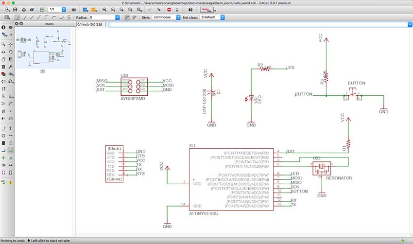Toggle straight miter style button
The image size is (413, 244).
tap(134, 17)
